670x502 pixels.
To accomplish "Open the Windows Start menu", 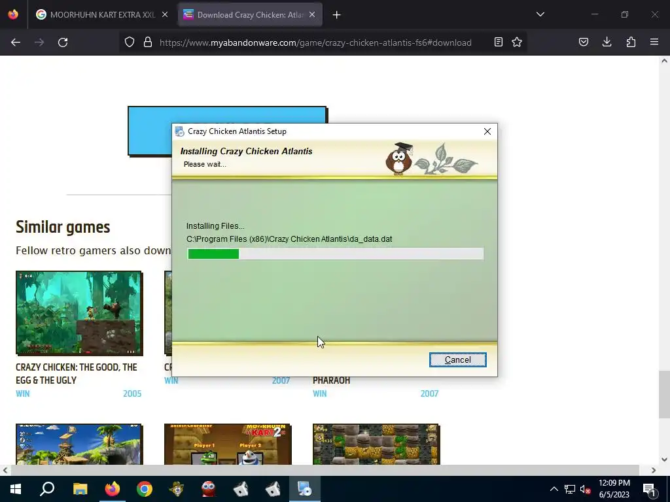I will 16,489.
